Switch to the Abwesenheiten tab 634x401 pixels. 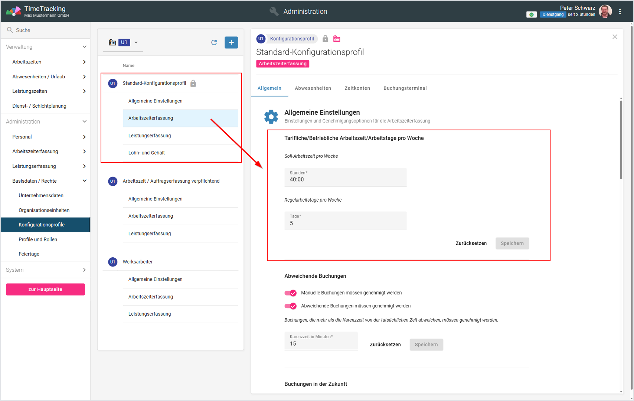(x=313, y=88)
